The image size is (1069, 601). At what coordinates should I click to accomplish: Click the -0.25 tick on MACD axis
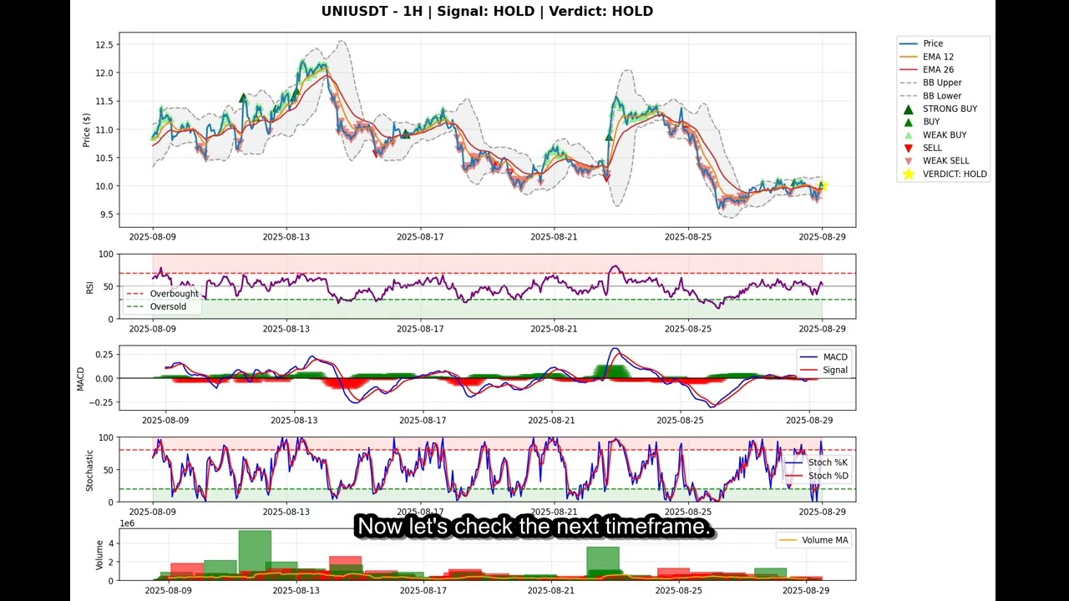click(x=100, y=402)
